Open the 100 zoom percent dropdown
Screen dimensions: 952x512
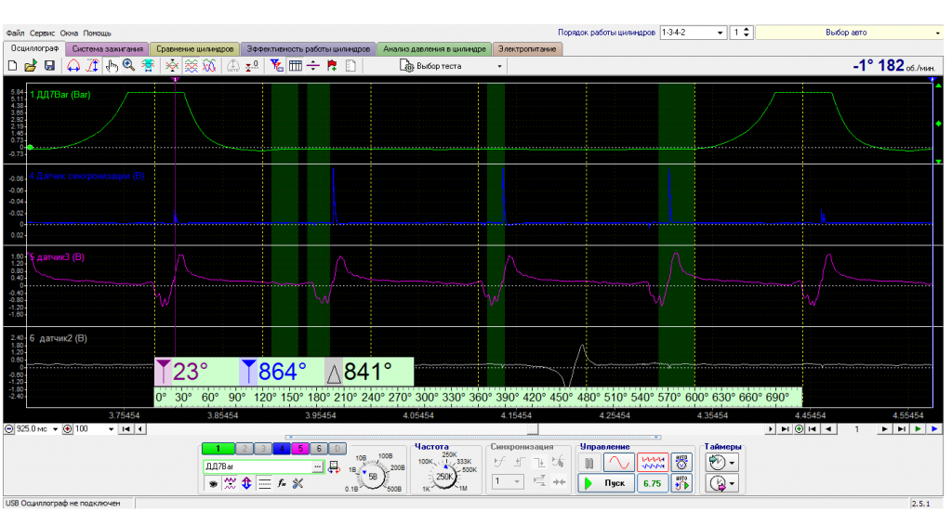pos(112,429)
